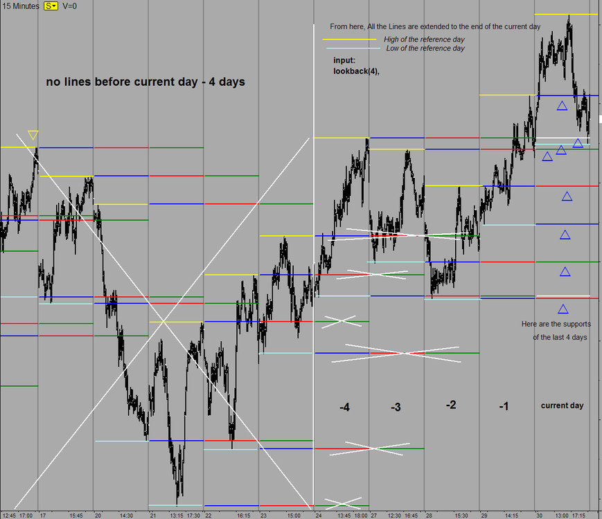The width and height of the screenshot is (602, 519).
Task: Click cyan legend line beside 'Low of the reference day'
Action: tap(353, 48)
